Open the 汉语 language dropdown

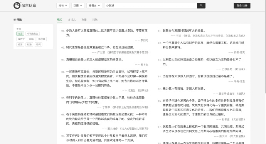pos(78,6)
